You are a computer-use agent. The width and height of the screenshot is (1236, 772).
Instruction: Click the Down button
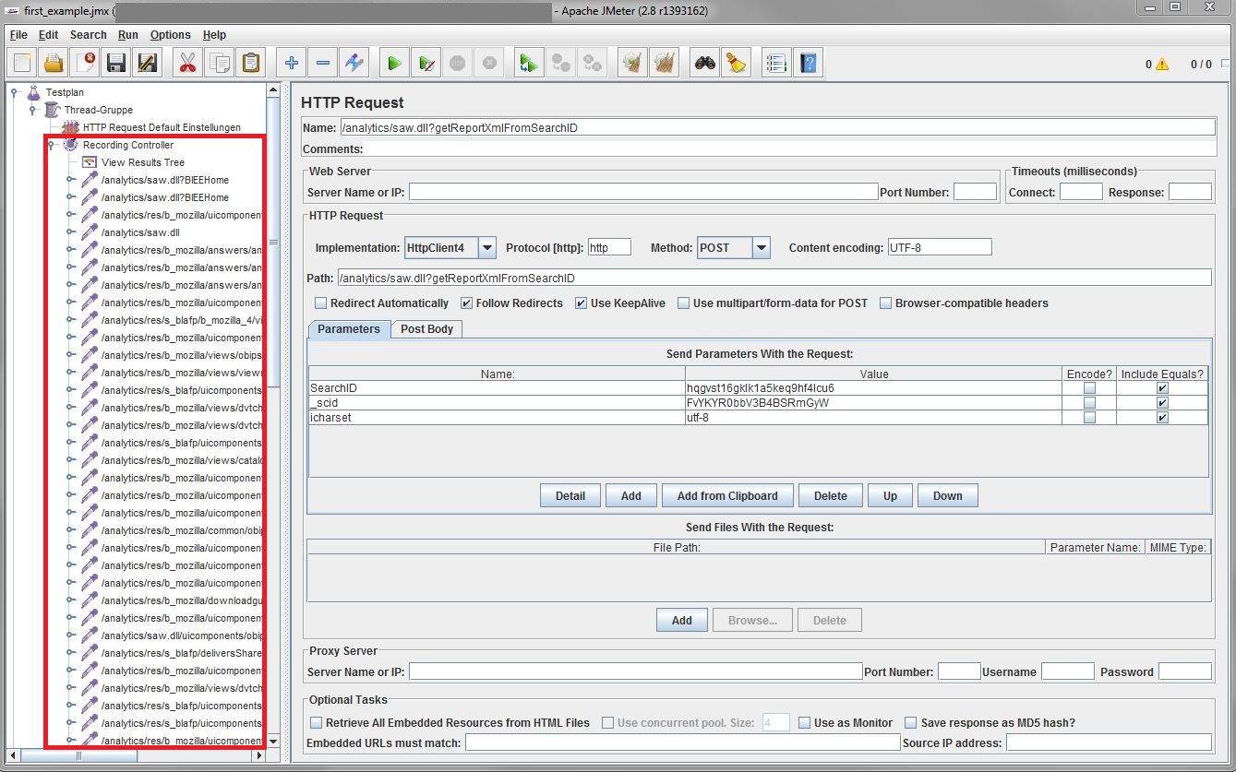948,495
